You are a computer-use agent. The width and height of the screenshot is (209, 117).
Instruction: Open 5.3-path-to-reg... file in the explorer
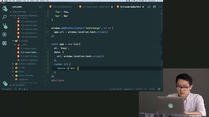coord(29,56)
